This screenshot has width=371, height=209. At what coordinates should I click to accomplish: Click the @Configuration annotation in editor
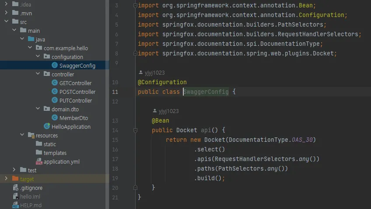[x=162, y=82]
